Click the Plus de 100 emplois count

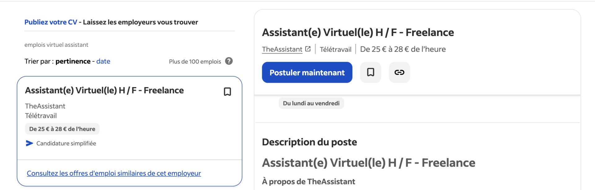pyautogui.click(x=195, y=61)
